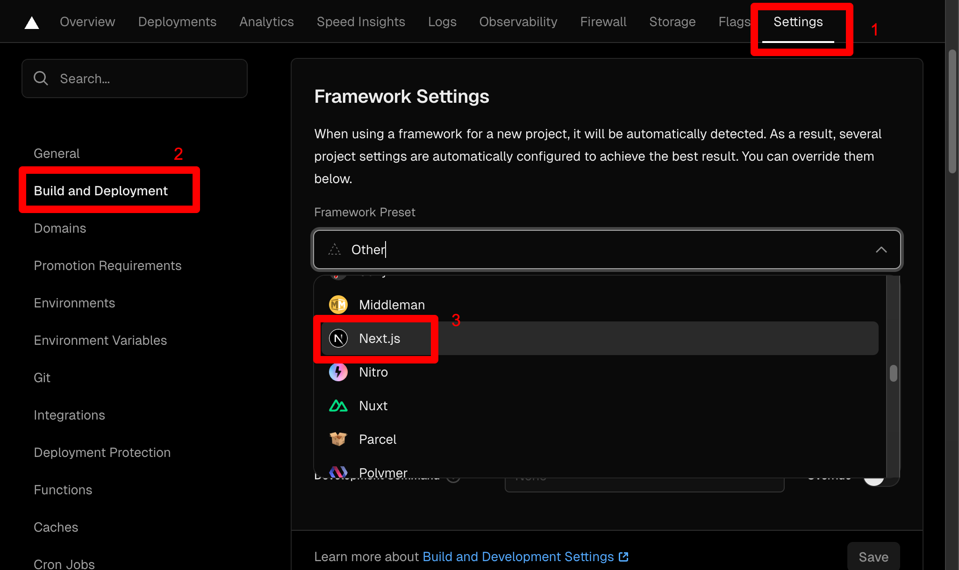Click the page vertical scrollbar thumb
The image size is (959, 570).
[952, 111]
